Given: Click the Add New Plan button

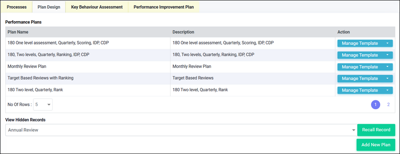Looking at the screenshot, I should (x=376, y=145).
